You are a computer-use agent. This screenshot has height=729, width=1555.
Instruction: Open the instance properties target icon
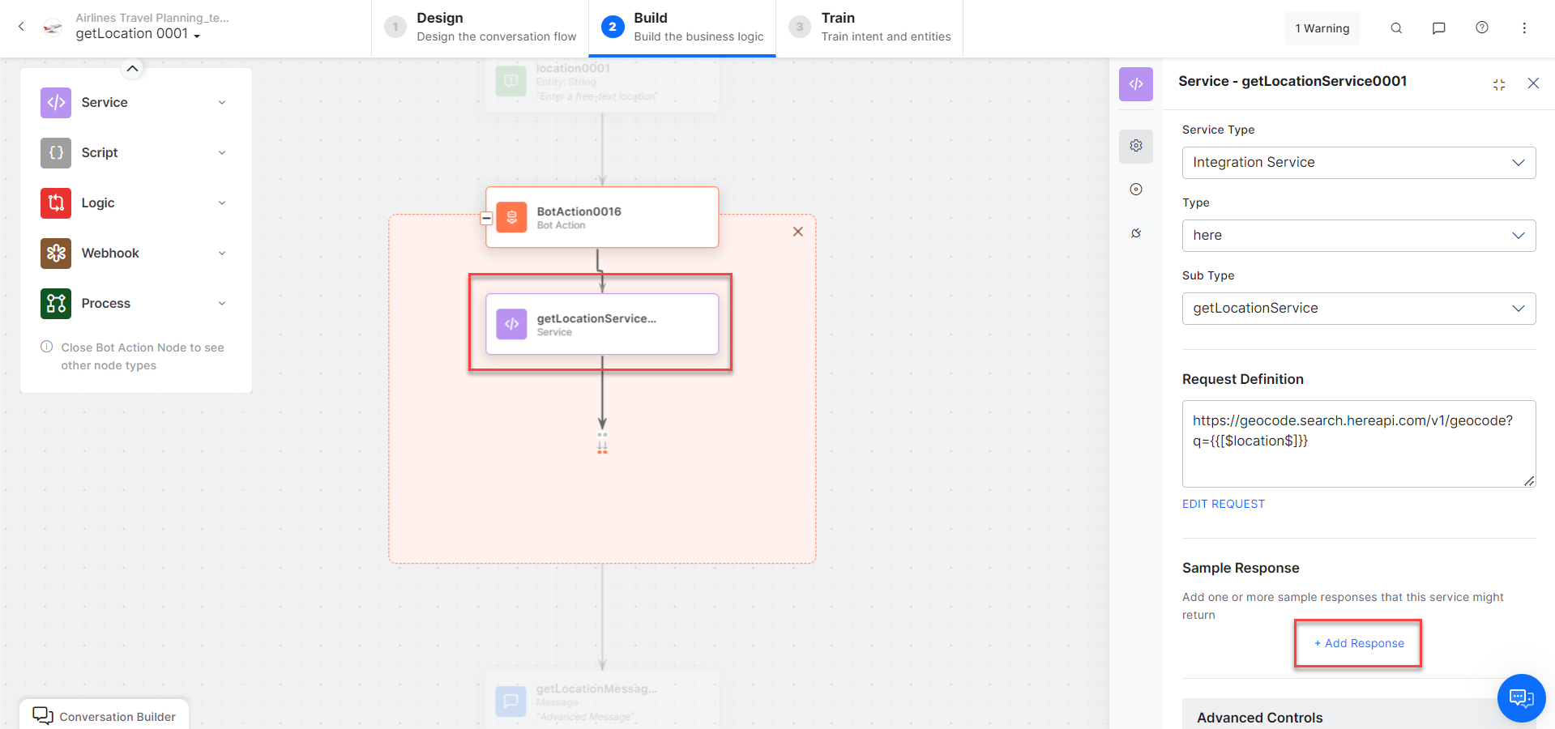click(1136, 190)
